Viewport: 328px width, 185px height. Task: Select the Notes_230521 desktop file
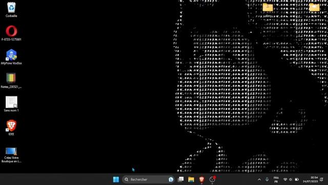11,80
